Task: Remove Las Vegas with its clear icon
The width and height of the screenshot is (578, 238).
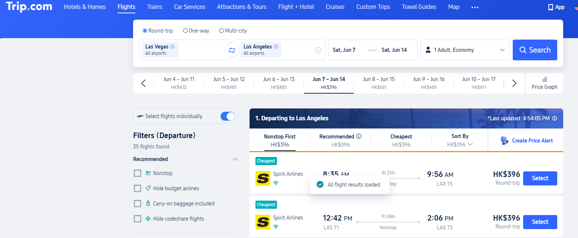Action: pos(173,47)
